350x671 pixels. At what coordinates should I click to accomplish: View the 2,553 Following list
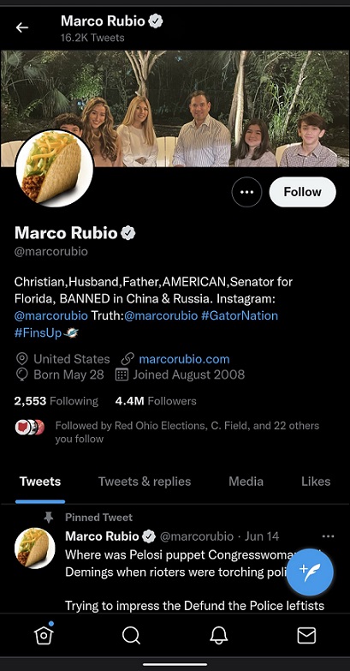coord(56,401)
